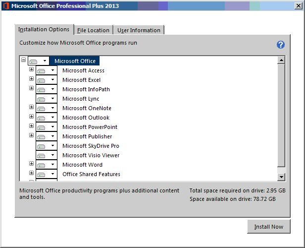Screen dimensions: 305x248
Task: Open install option dropdown for Microsoft Publisher
Action: pos(47,136)
